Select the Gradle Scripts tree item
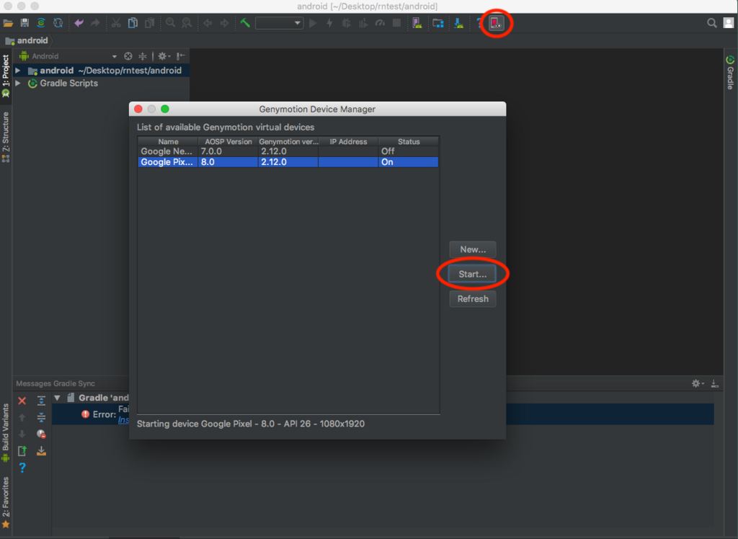This screenshot has width=738, height=539. point(68,84)
